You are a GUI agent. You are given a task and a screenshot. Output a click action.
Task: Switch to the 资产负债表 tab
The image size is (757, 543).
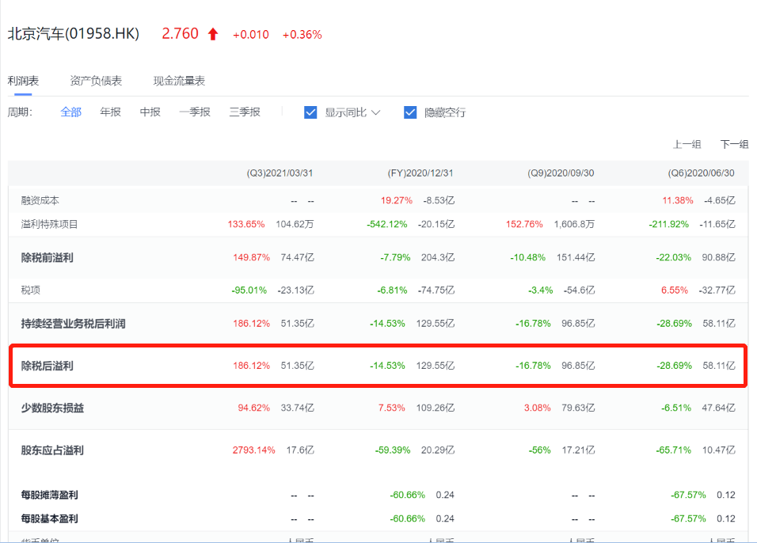96,81
